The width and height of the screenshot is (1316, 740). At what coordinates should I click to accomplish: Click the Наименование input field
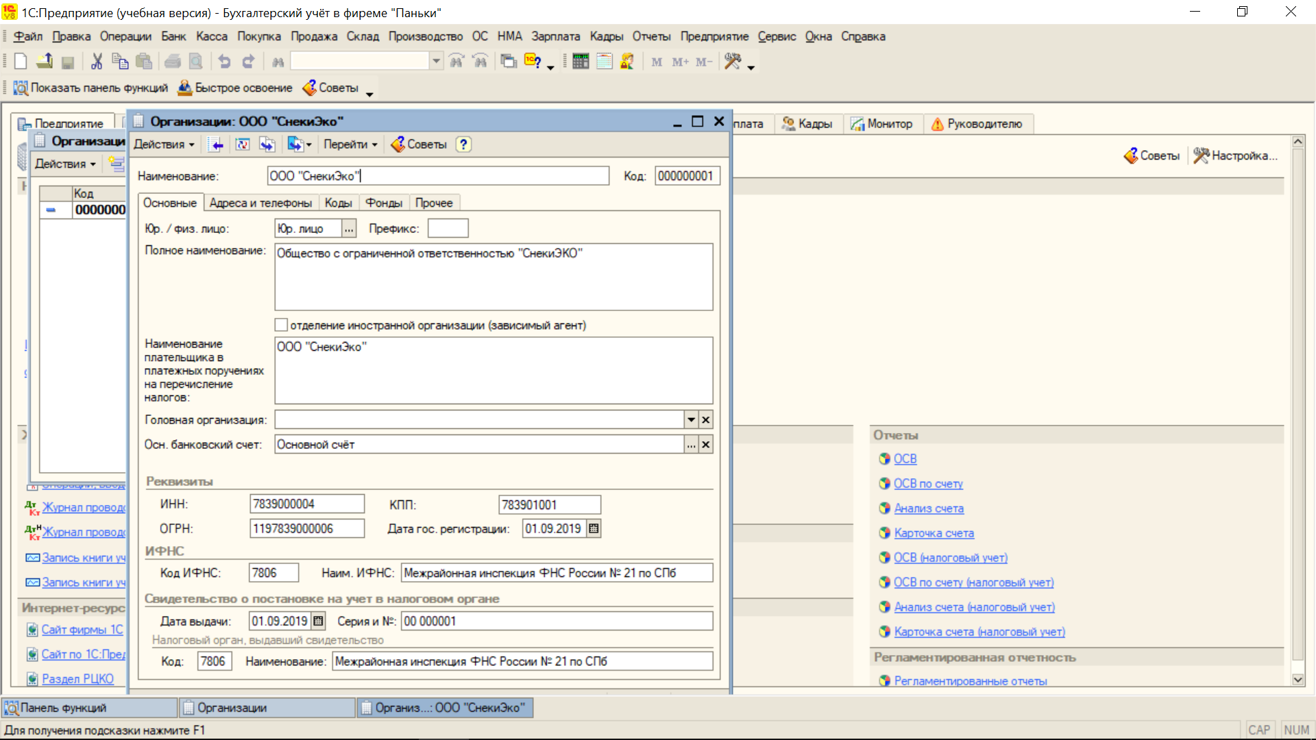pos(438,176)
